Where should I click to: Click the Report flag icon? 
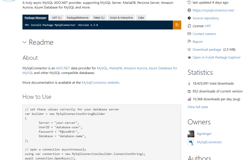coord(189,42)
